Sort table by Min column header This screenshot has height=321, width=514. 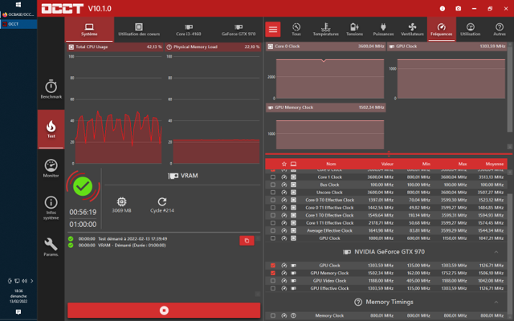click(426, 164)
